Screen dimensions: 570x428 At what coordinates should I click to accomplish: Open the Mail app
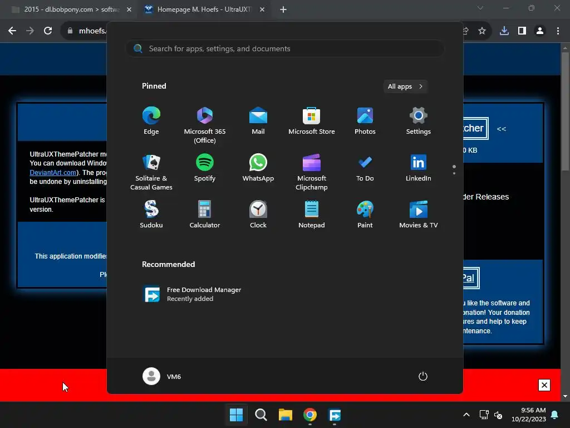258,121
